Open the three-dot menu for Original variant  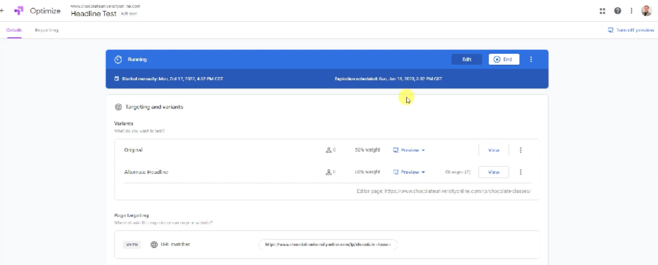pos(520,150)
